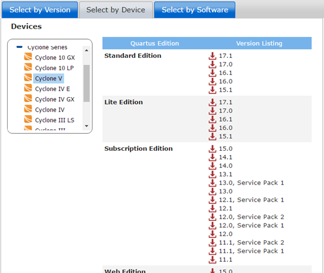Click the Cyclone V chip icon
The width and height of the screenshot is (324, 273).
coord(28,77)
